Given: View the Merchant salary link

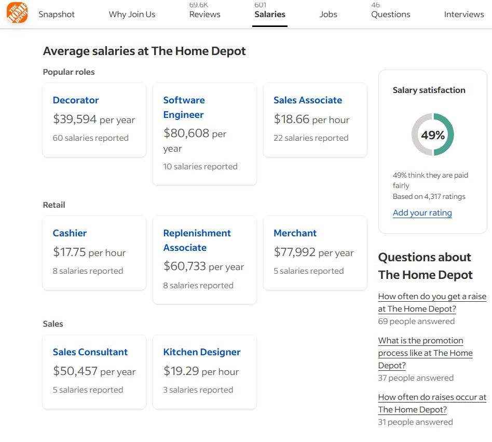Looking at the screenshot, I should pyautogui.click(x=295, y=233).
